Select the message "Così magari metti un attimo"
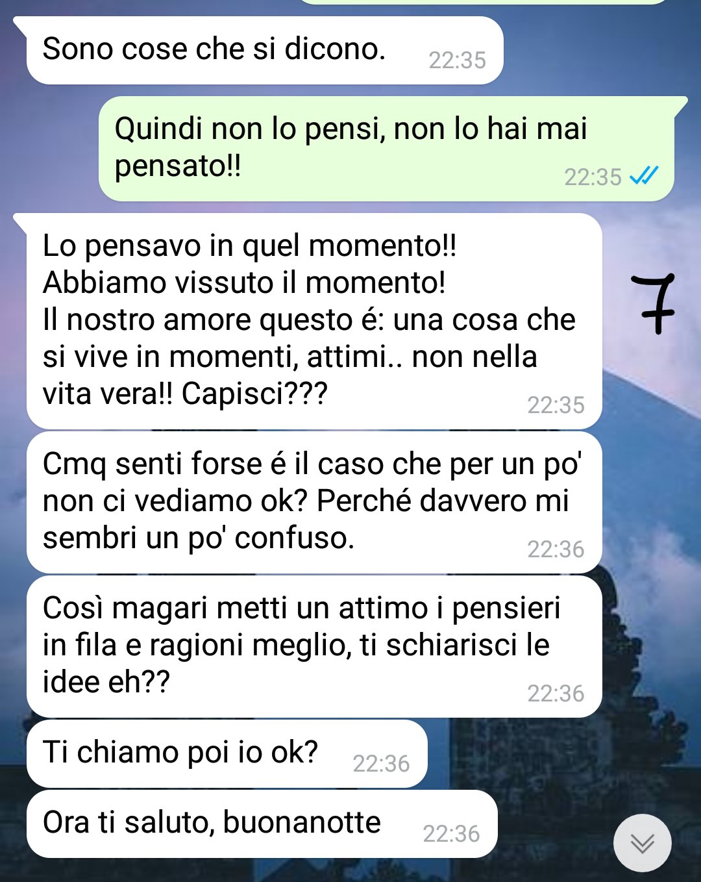 [x=314, y=646]
